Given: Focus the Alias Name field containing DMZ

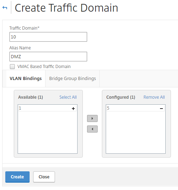Looking at the screenshot, I should [x=48, y=57].
